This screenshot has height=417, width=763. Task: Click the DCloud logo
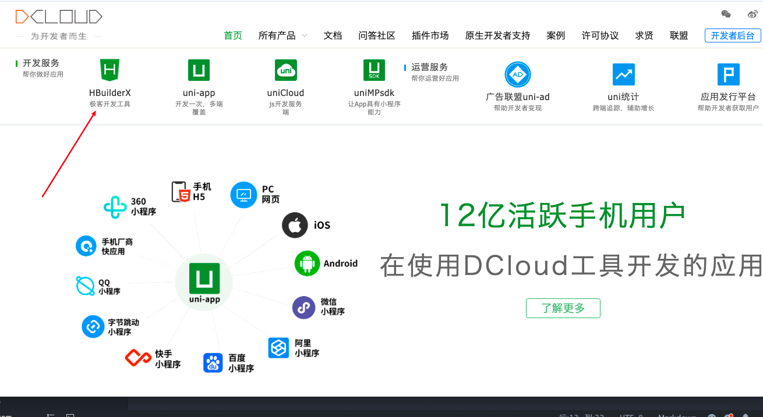[59, 17]
